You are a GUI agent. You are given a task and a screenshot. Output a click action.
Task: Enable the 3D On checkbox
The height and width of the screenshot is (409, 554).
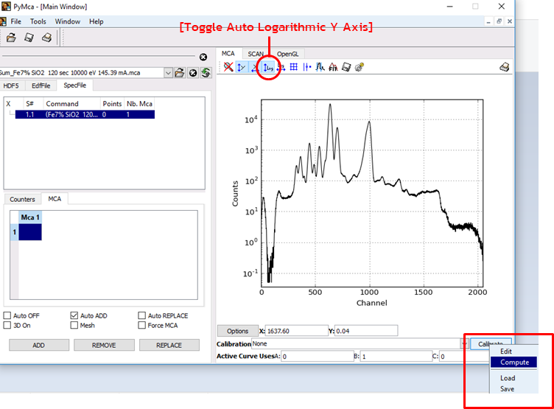[7, 325]
